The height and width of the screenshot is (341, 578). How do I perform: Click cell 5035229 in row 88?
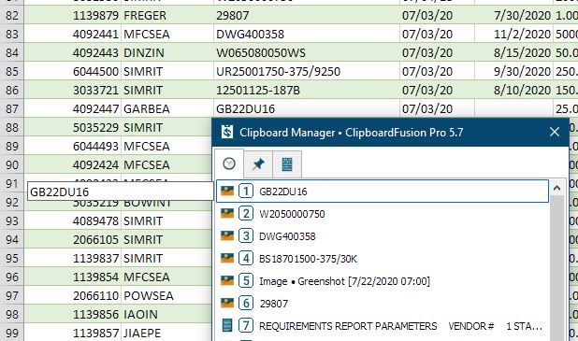pos(73,127)
